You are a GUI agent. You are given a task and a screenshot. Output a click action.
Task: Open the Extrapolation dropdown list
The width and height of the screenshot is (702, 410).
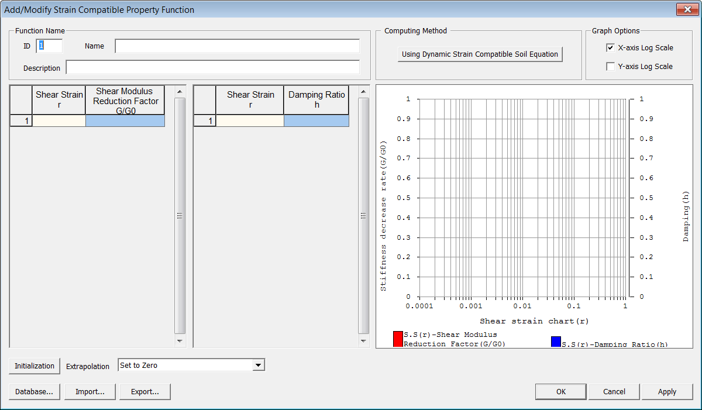tap(258, 366)
